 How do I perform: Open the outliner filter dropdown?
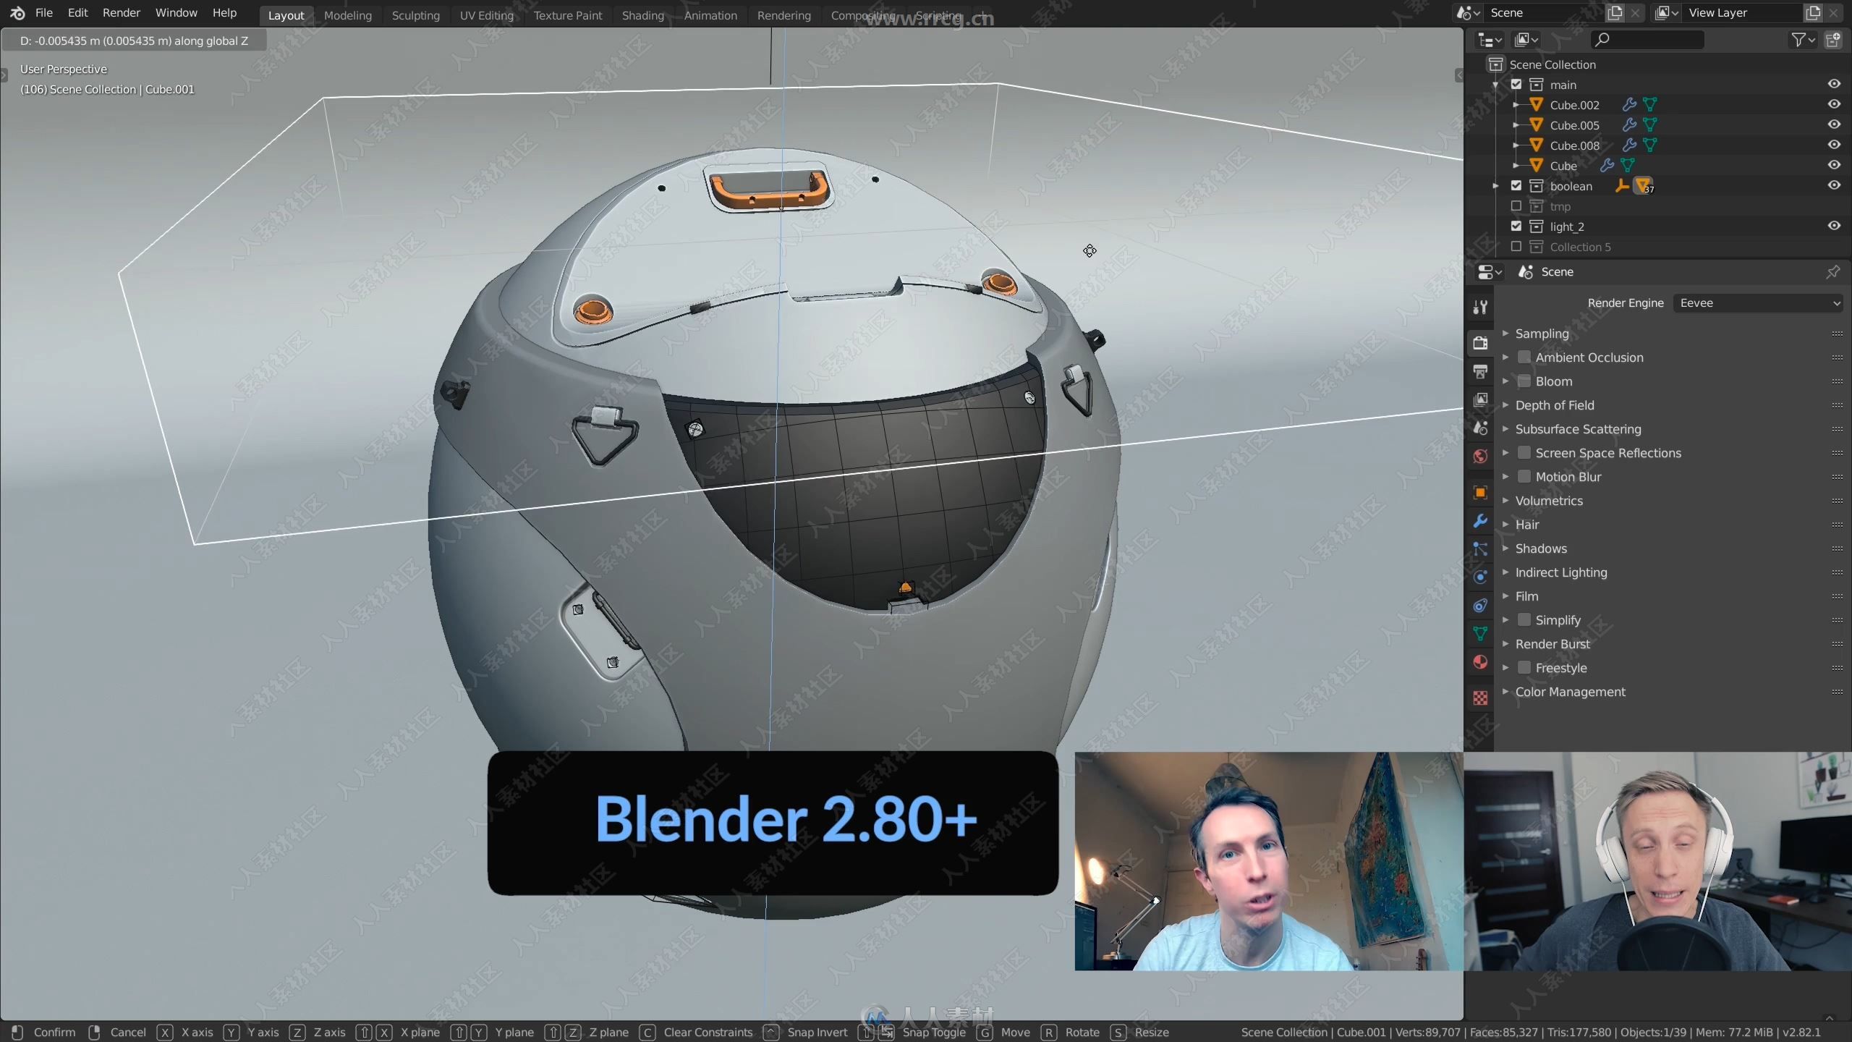tap(1802, 40)
